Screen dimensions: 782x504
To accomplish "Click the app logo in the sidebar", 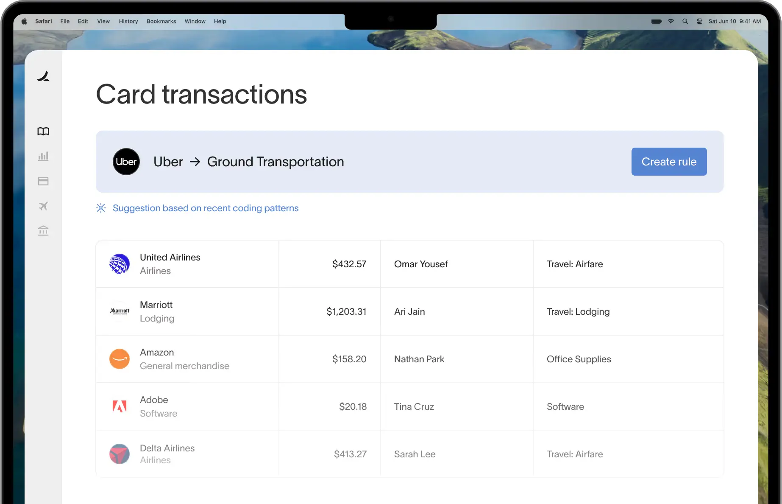I will 43,76.
